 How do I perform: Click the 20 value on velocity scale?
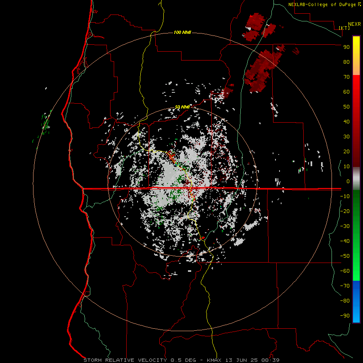(x=346, y=151)
